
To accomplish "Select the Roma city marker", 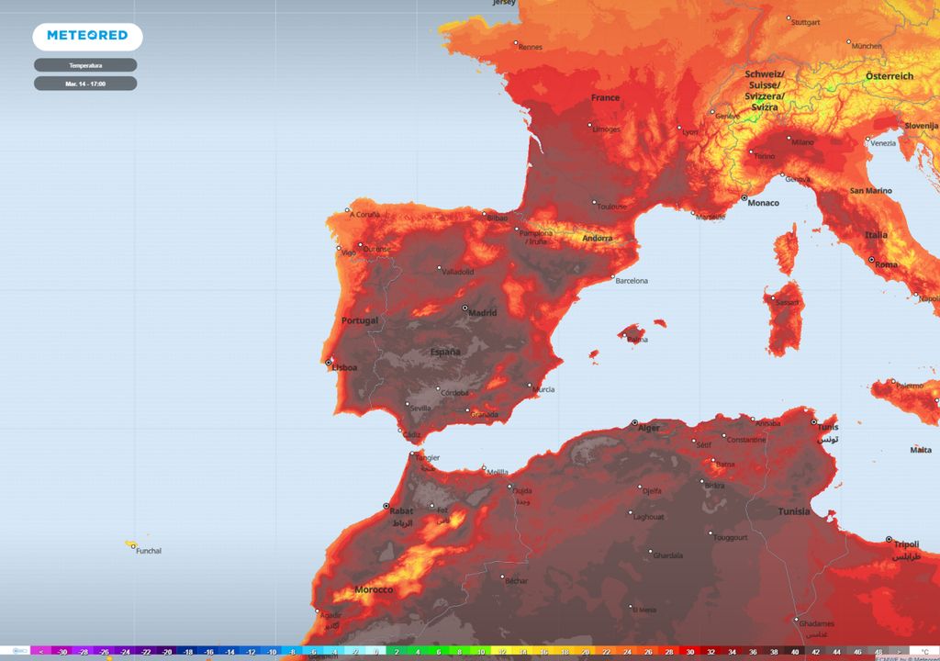I will click(x=872, y=260).
